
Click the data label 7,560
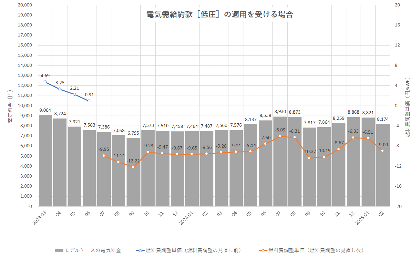[221, 125]
